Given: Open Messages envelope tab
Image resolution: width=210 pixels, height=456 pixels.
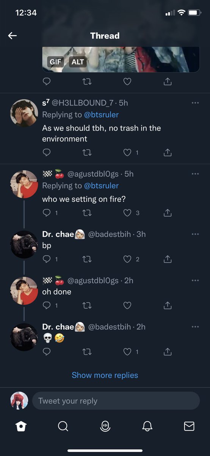Looking at the screenshot, I should tap(189, 426).
